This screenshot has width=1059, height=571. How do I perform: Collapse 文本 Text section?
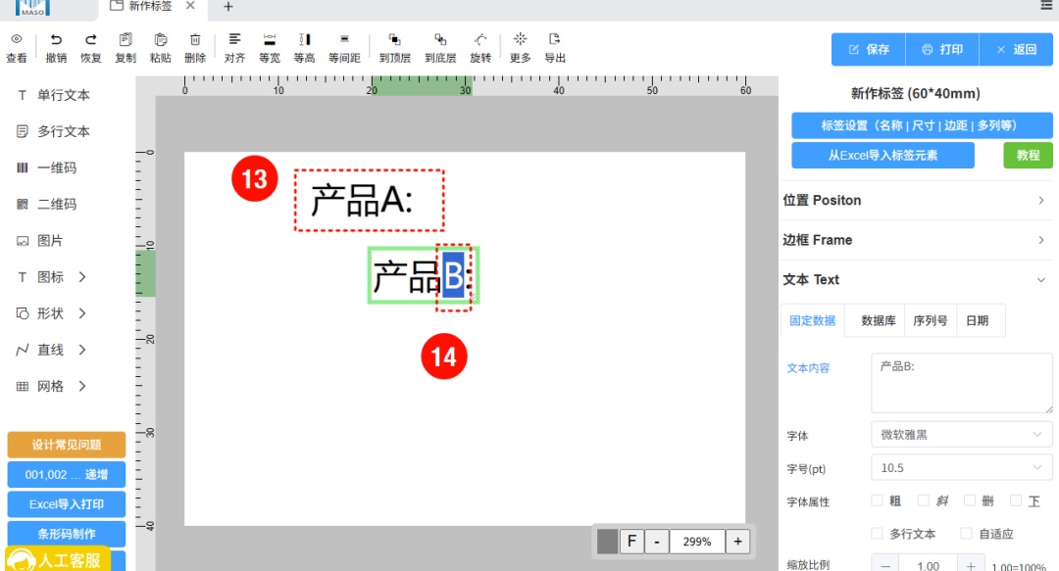915,280
